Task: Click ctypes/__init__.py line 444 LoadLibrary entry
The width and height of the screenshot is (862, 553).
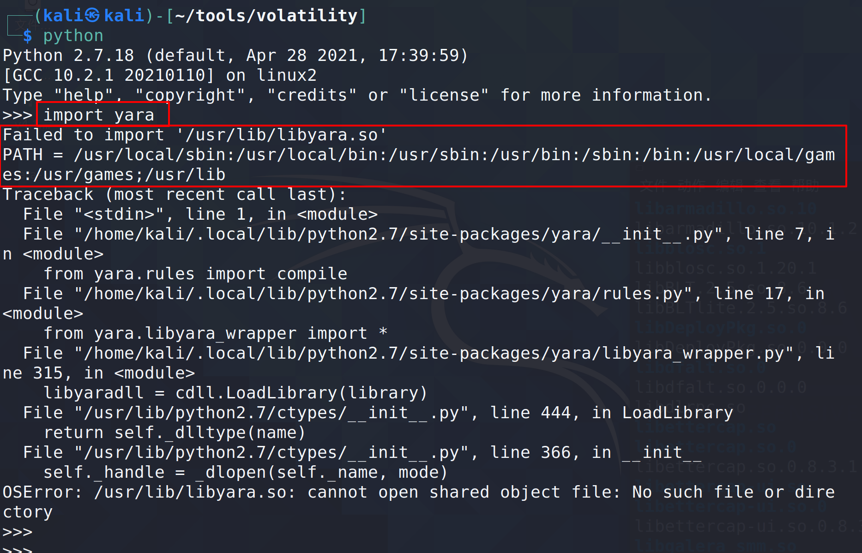Action: click(378, 413)
